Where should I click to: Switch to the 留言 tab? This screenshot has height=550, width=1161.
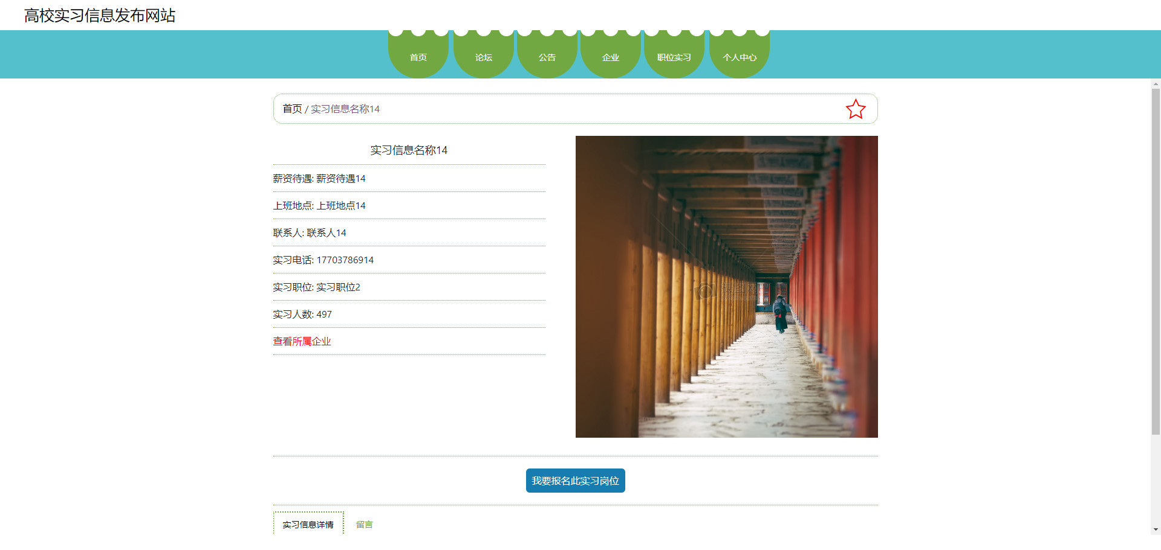pyautogui.click(x=364, y=524)
